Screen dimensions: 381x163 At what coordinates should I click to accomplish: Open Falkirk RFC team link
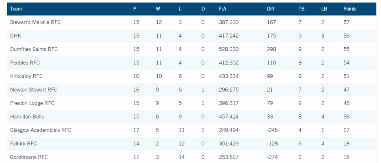24,144
